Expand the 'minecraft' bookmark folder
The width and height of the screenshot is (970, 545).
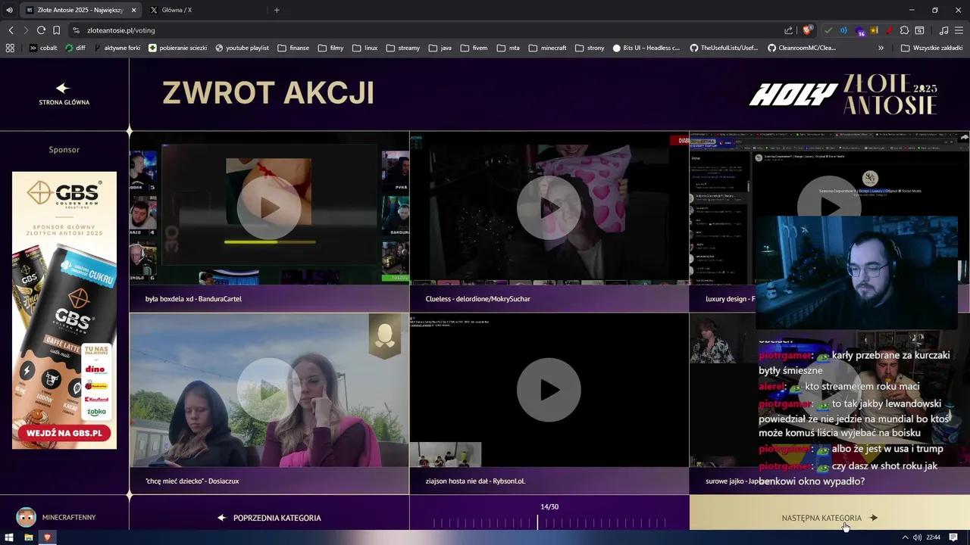[x=547, y=48]
